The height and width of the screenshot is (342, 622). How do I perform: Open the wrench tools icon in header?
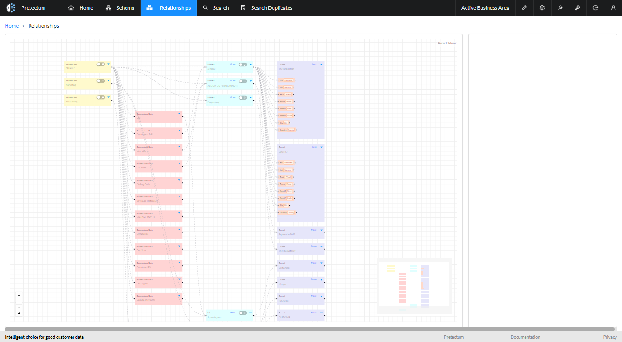point(524,8)
